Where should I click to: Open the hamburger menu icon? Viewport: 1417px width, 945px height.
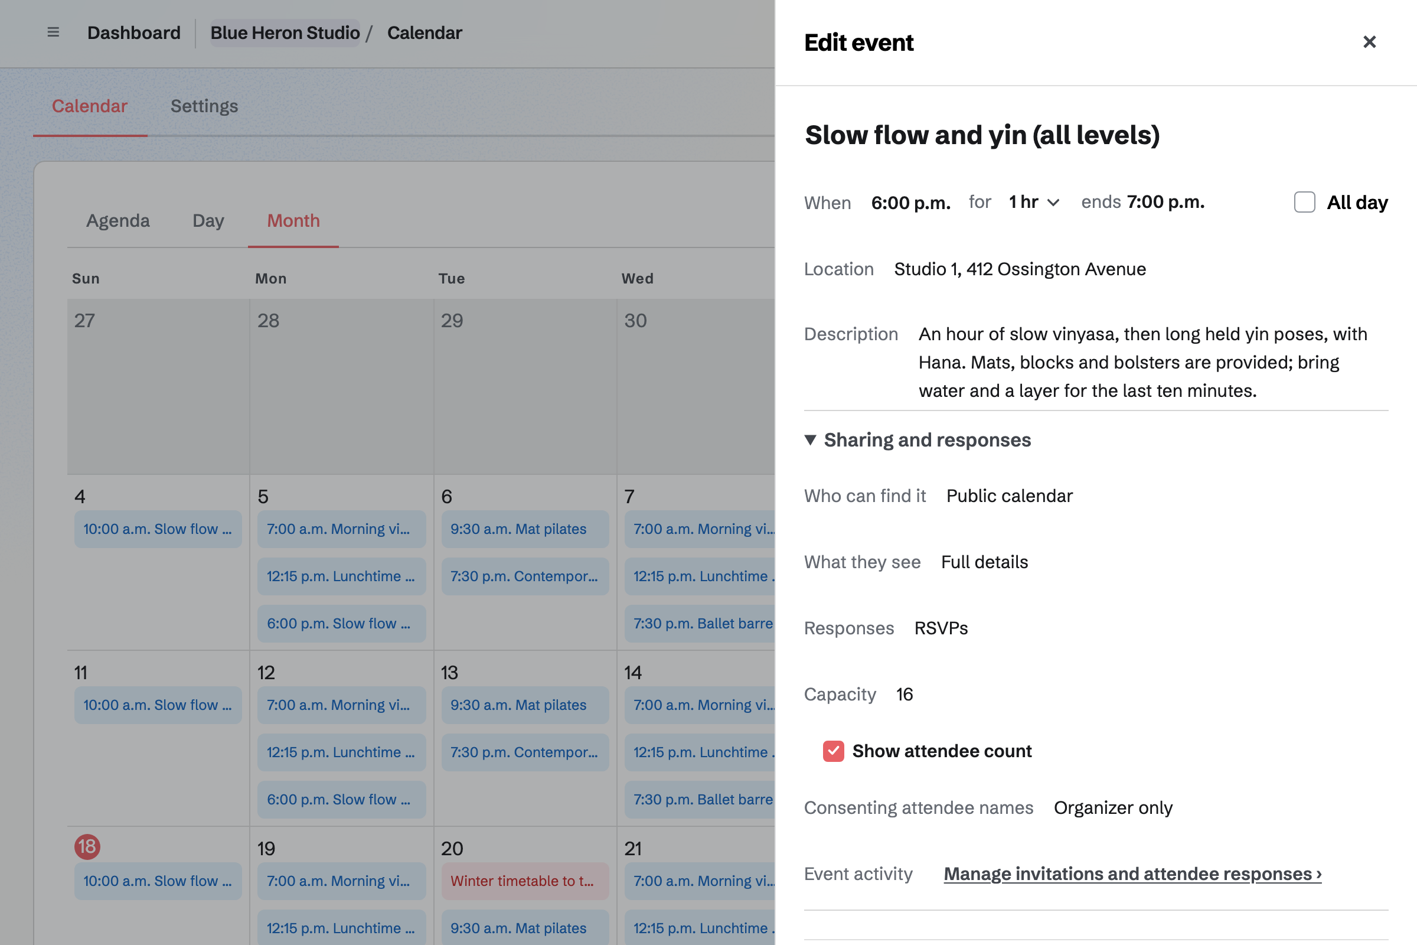(53, 32)
